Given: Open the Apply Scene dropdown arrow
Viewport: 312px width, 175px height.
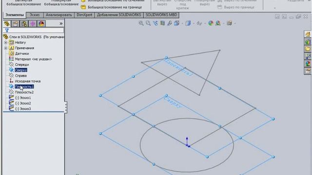Looking at the screenshot, I should coord(223,24).
